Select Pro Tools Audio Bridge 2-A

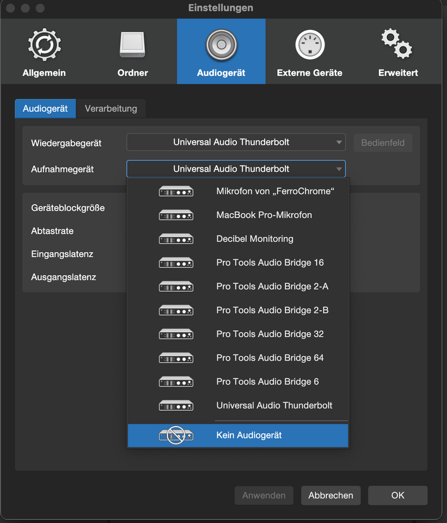(x=238, y=287)
